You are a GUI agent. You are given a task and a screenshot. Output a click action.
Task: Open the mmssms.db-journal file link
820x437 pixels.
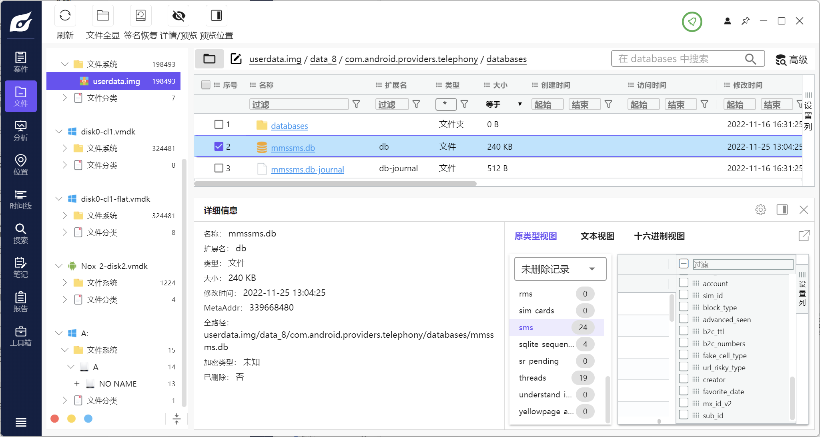pos(307,169)
